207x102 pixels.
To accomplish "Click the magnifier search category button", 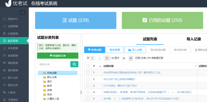I will click(x=74, y=64).
